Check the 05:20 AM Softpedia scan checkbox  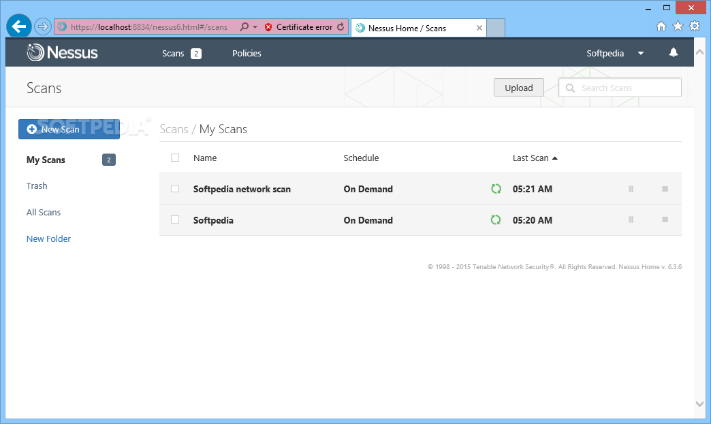pyautogui.click(x=175, y=219)
